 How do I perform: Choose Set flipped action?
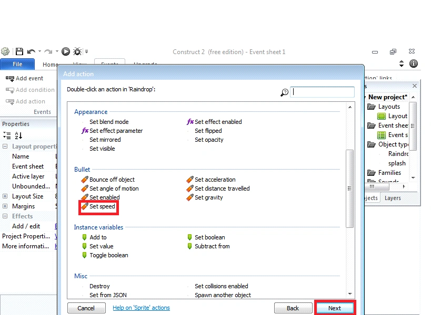[x=208, y=131]
